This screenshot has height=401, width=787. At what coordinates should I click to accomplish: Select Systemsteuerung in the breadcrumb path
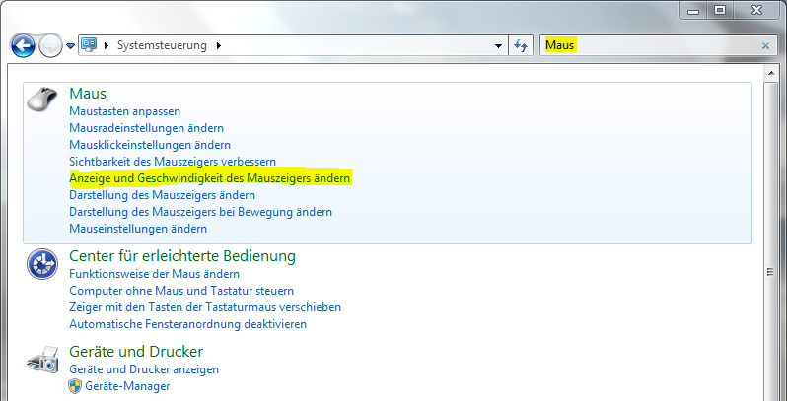click(164, 46)
